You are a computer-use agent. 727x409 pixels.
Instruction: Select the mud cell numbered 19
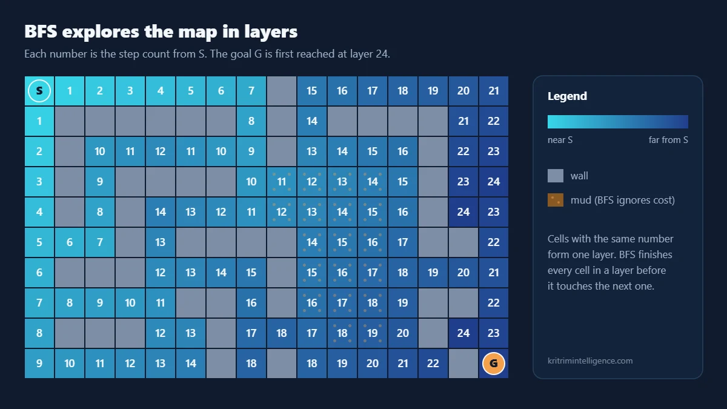pos(373,333)
